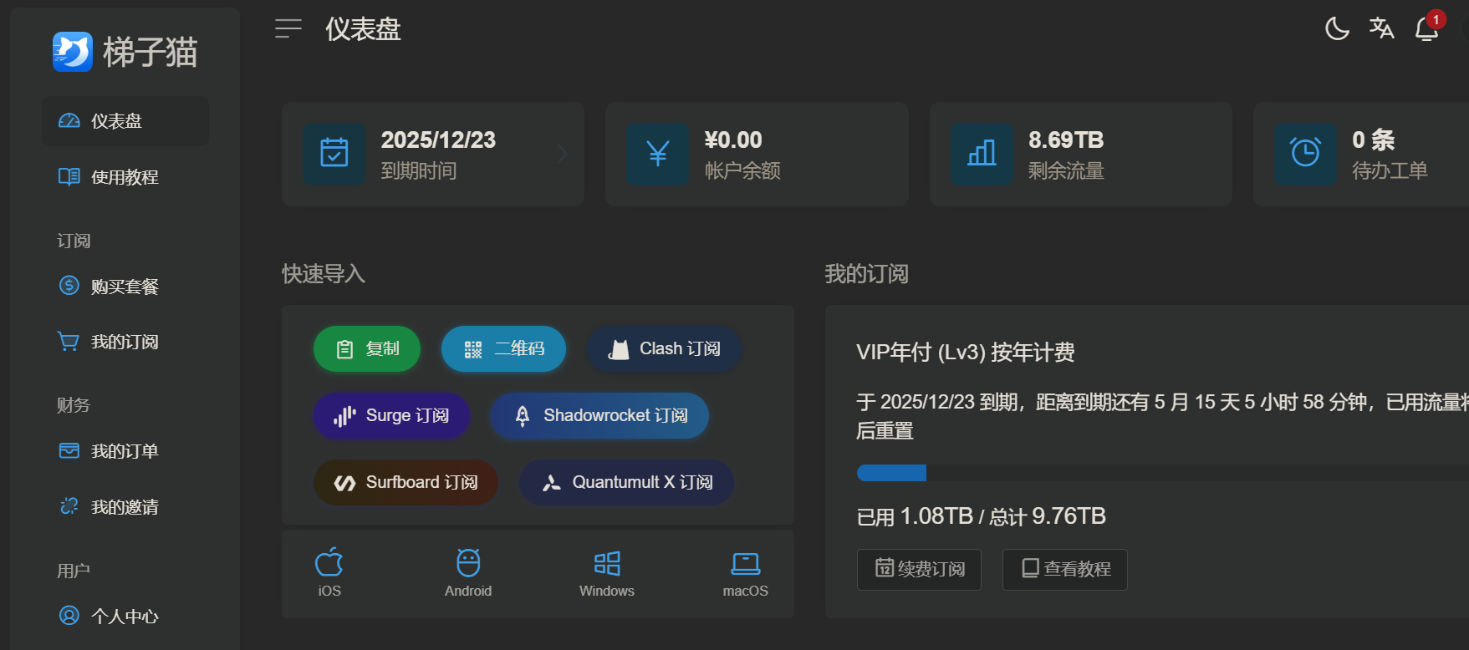
Task: Import via Clash 订阅 button
Action: tap(665, 348)
